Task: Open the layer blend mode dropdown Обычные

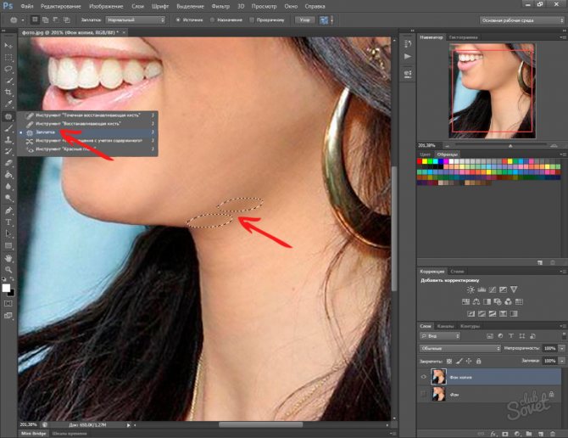Action: [x=462, y=348]
